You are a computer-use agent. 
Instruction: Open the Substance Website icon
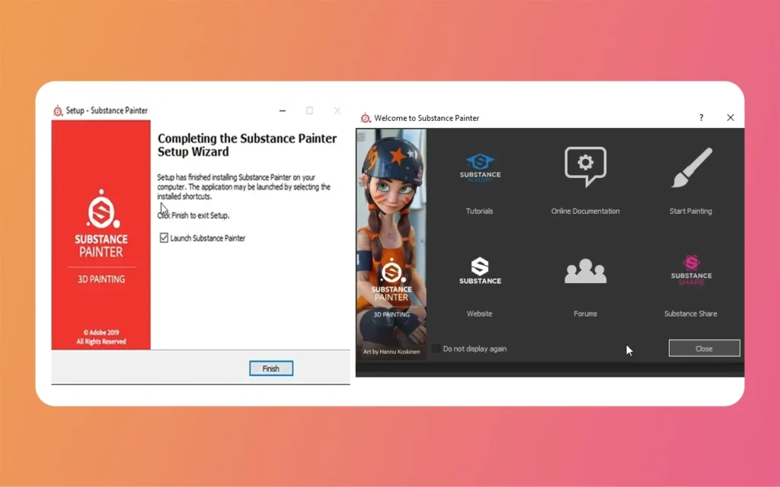click(x=479, y=270)
